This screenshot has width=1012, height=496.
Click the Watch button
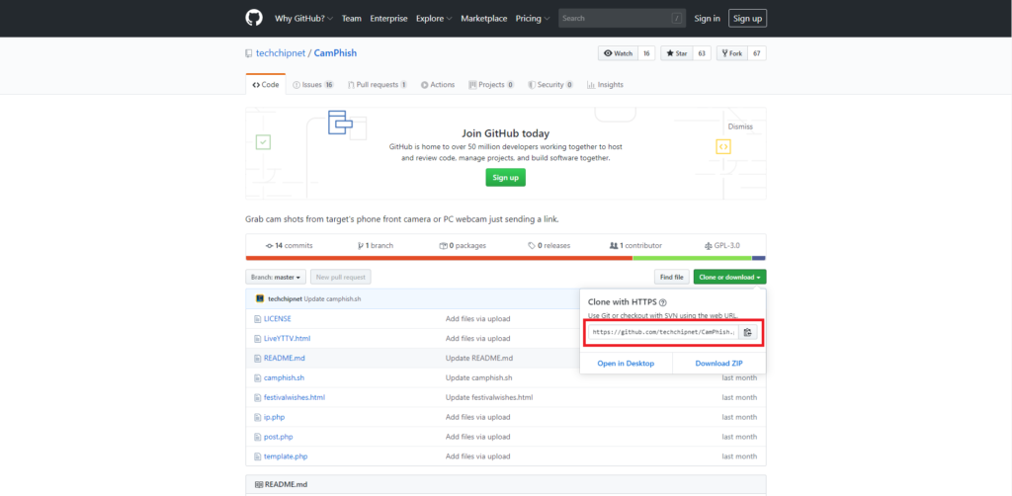click(619, 53)
